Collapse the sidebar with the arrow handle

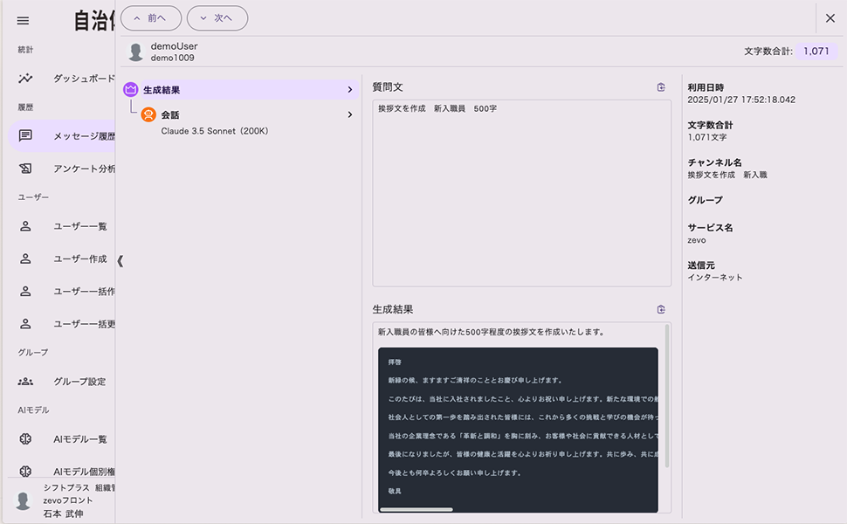[120, 261]
